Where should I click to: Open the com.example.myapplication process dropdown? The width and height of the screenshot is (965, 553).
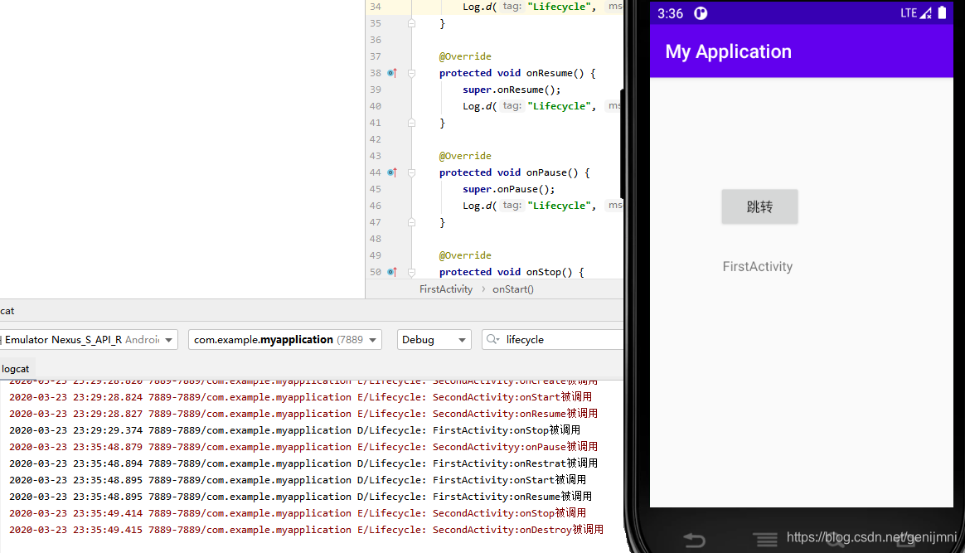point(285,340)
